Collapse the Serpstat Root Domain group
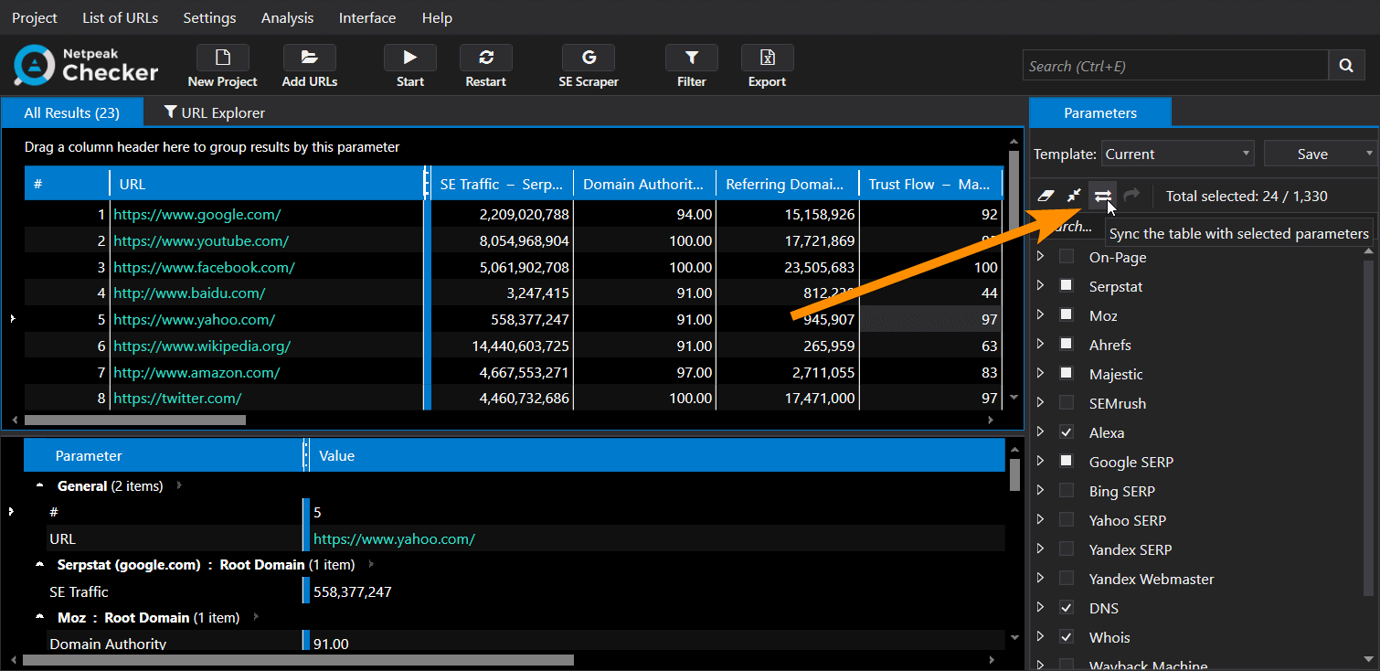Viewport: 1380px width, 671px height. coord(40,564)
